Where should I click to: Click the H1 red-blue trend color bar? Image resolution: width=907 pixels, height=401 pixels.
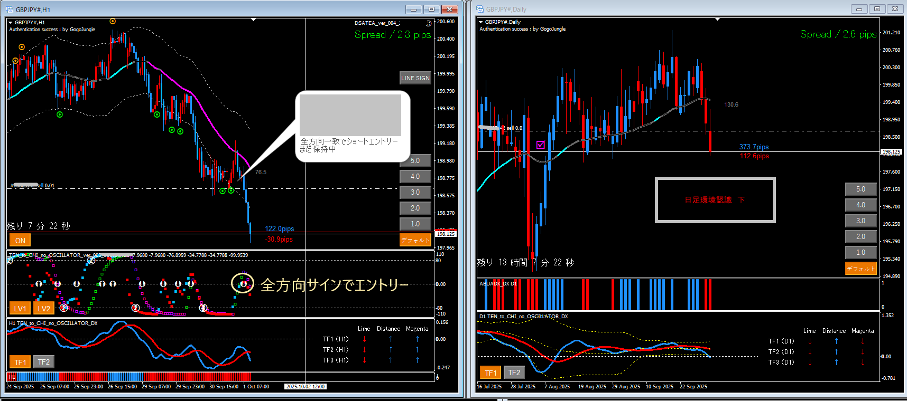point(132,377)
